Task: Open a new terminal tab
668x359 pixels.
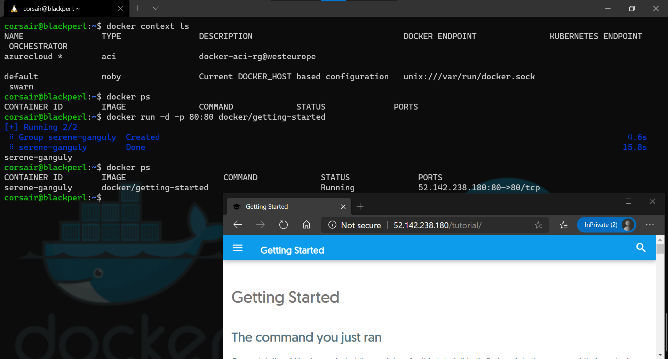Action: tap(138, 8)
